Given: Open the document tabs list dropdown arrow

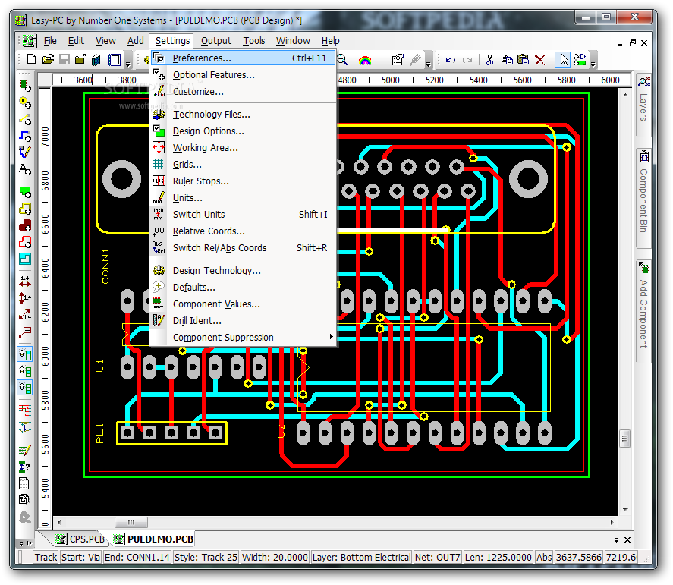Looking at the screenshot, I should tap(616, 540).
